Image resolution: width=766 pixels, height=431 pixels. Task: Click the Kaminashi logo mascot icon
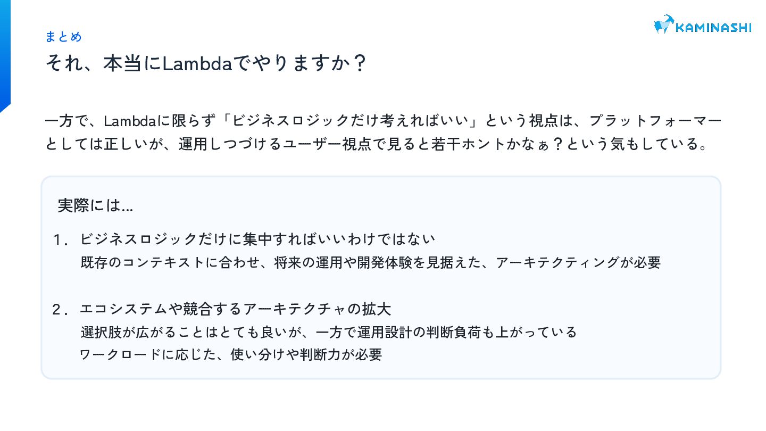point(663,24)
